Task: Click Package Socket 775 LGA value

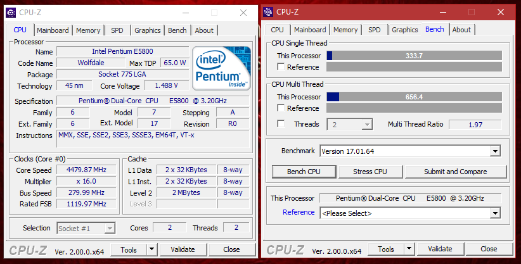Action: coord(122,74)
